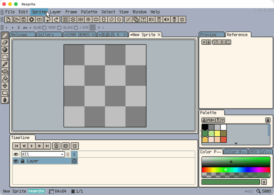This screenshot has height=195, width=274.
Task: Select the Pencil tool
Action: pos(5,35)
